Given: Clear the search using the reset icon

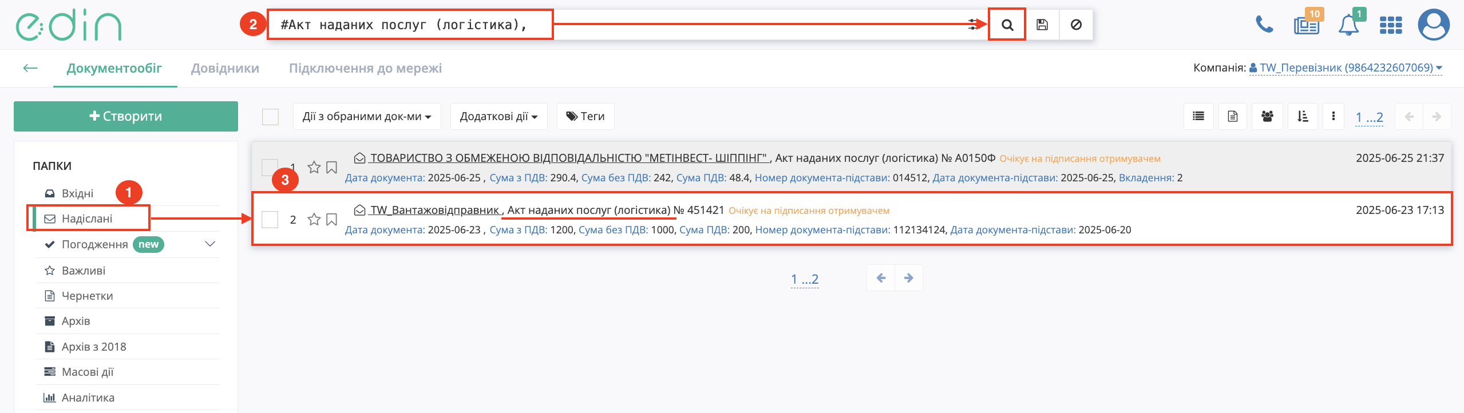Looking at the screenshot, I should pyautogui.click(x=1076, y=25).
